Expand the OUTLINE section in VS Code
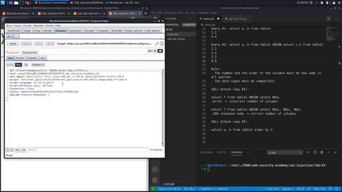 tap(169, 184)
